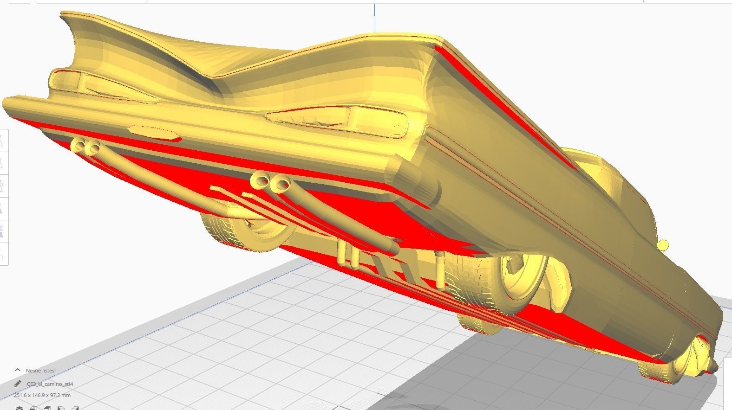The width and height of the screenshot is (732, 410).
Task: Switch to the top view cube icon
Action: click(x=47, y=408)
